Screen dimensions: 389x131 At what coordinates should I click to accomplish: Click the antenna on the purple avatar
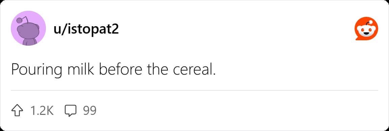point(22,20)
